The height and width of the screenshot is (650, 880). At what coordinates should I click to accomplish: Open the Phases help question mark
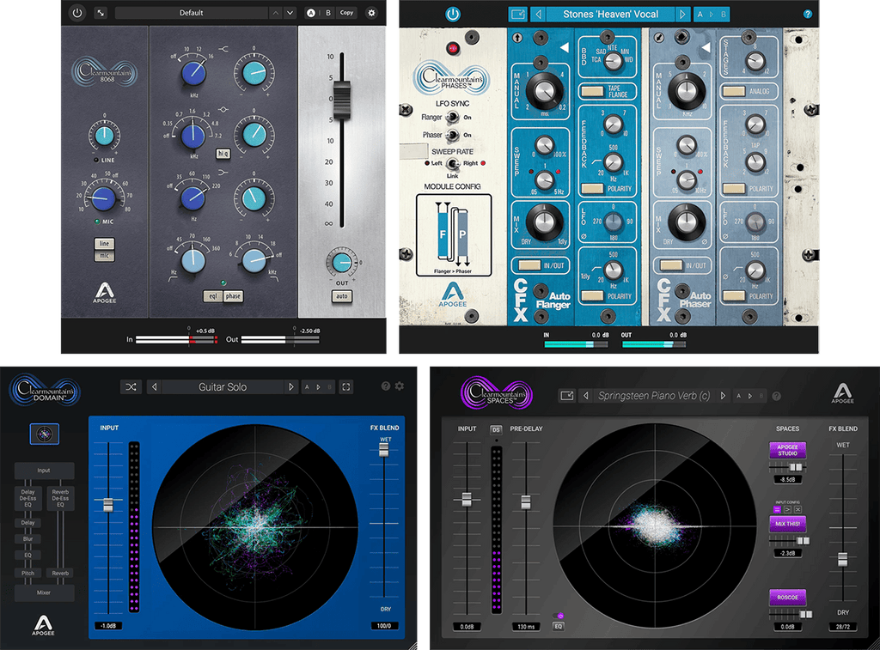[808, 14]
